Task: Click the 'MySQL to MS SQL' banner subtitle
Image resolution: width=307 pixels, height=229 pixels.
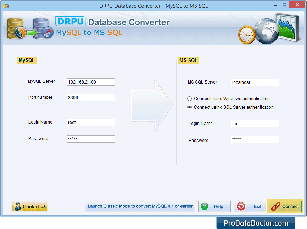Action: [x=89, y=33]
